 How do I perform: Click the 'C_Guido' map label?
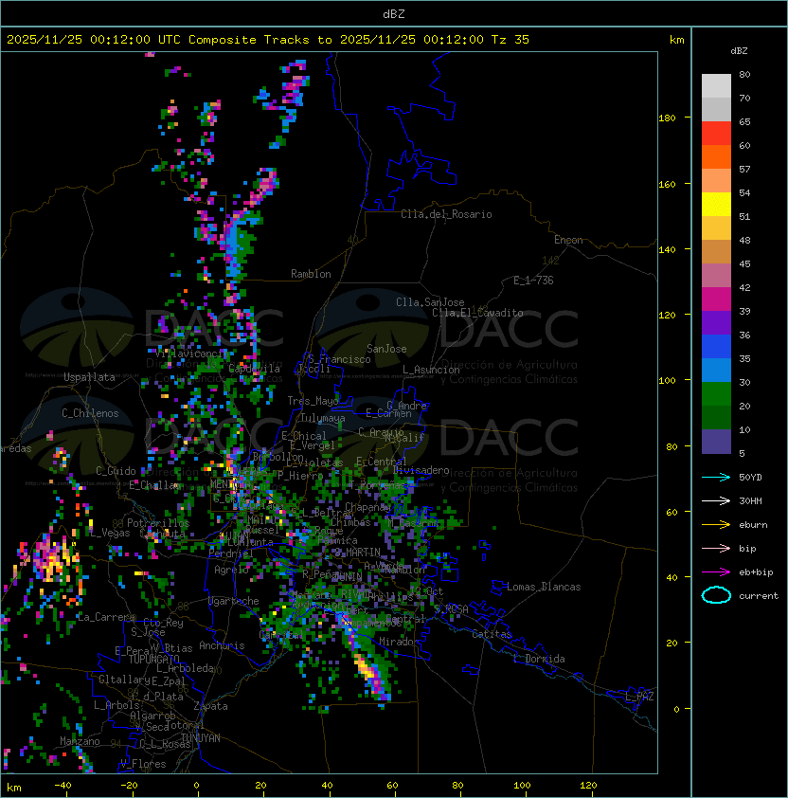pos(116,471)
